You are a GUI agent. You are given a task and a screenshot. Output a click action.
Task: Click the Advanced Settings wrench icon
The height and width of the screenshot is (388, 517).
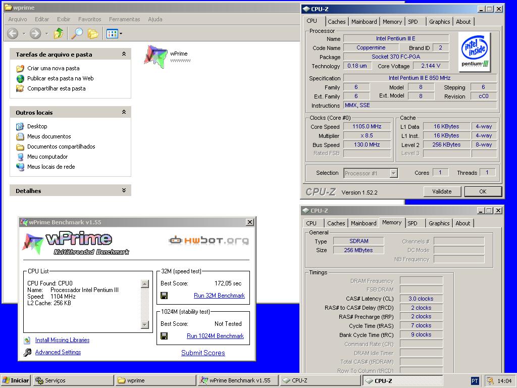[27, 352]
